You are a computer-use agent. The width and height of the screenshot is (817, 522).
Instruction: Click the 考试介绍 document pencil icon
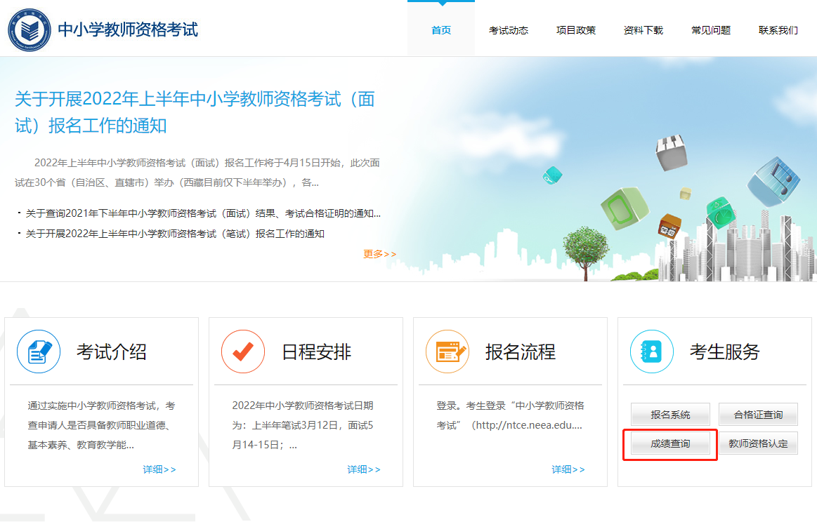tap(39, 352)
